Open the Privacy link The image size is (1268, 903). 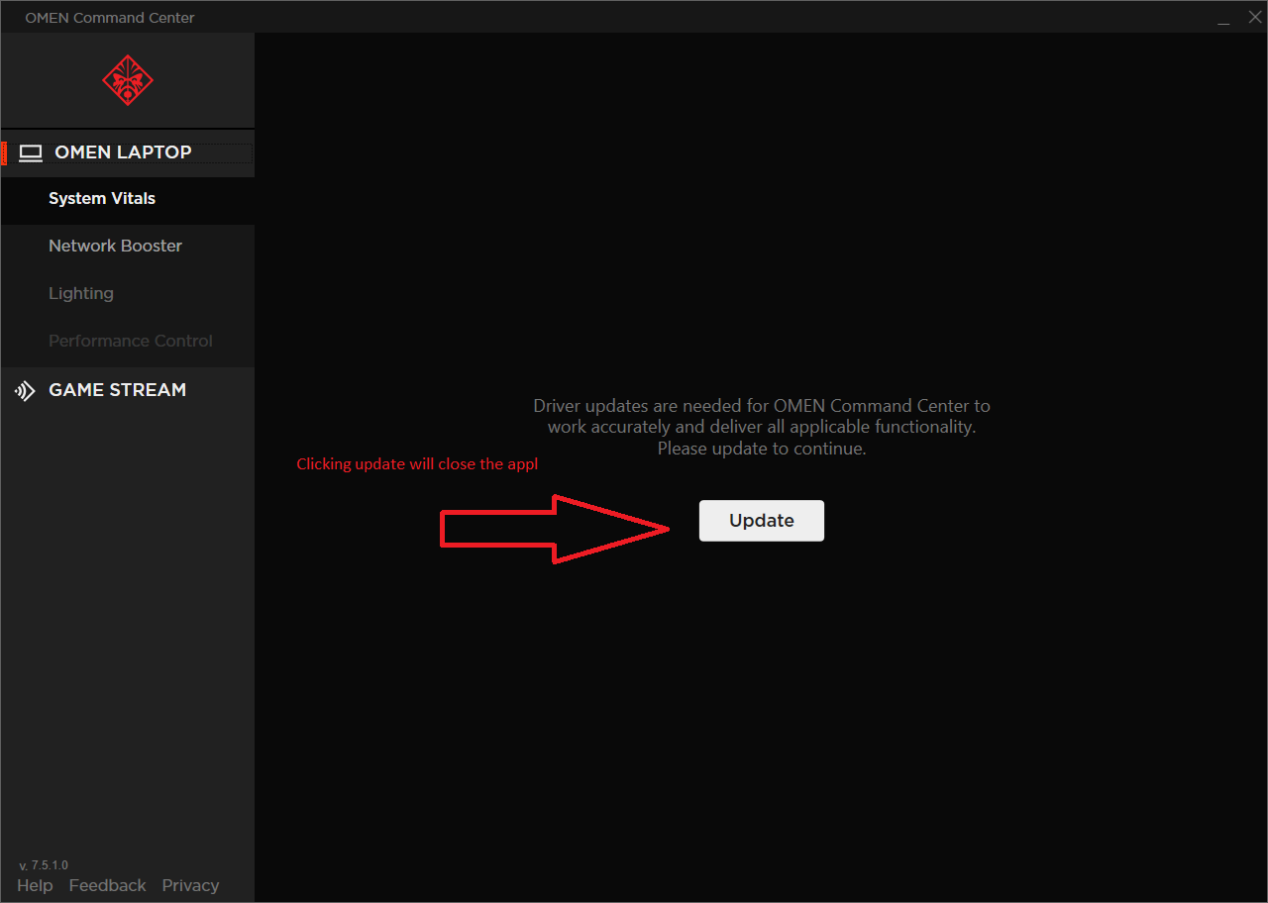(190, 886)
